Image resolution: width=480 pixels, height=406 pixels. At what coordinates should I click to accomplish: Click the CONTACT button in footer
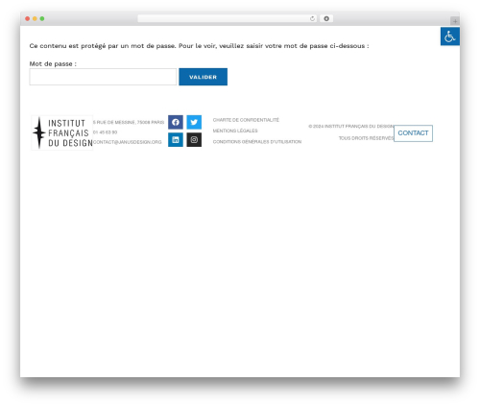coord(413,133)
